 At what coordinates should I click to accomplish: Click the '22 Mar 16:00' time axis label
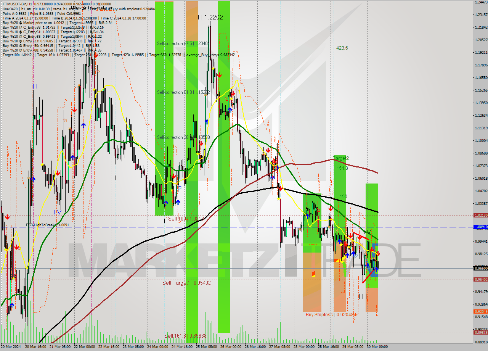point(109,347)
